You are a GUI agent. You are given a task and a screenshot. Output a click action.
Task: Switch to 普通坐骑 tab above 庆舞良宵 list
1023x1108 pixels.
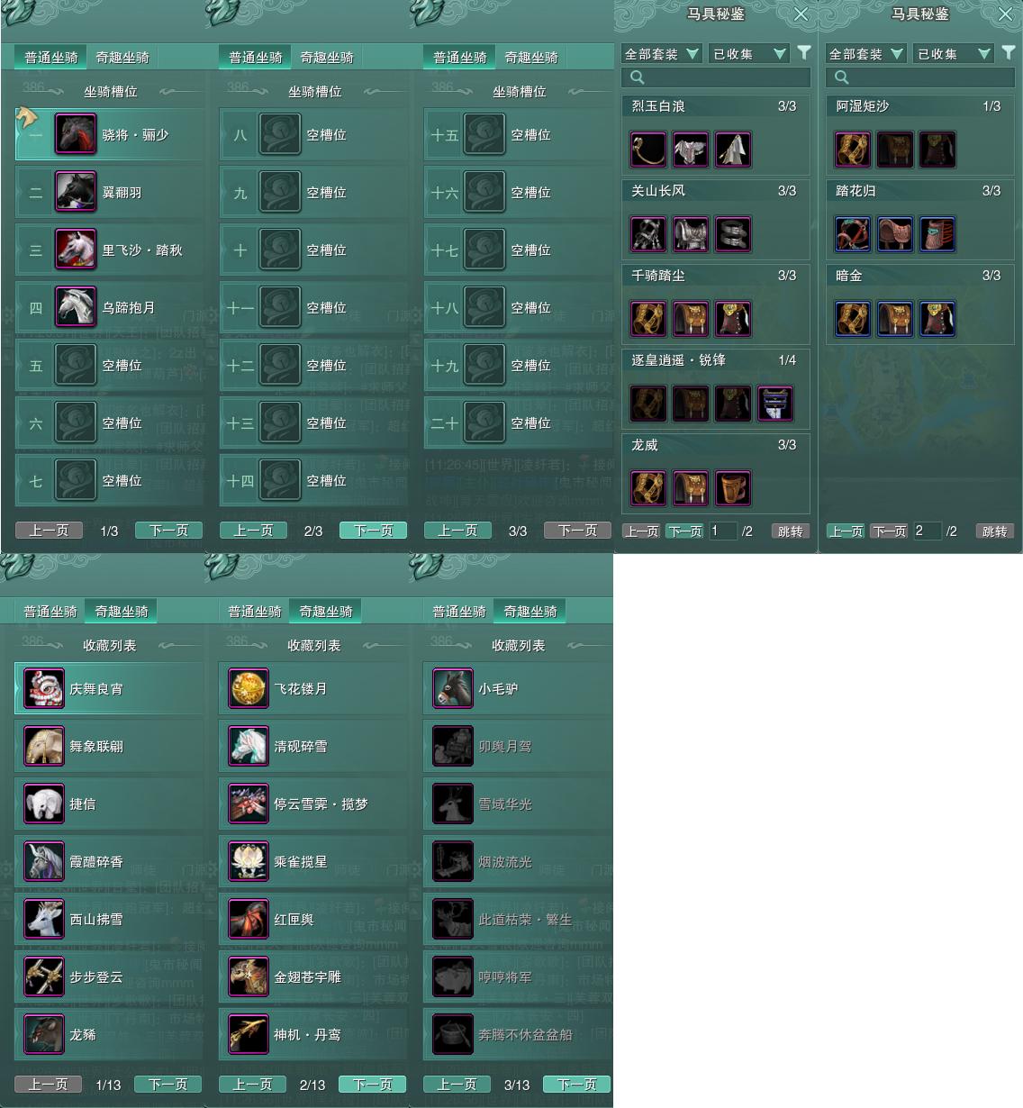(x=50, y=611)
